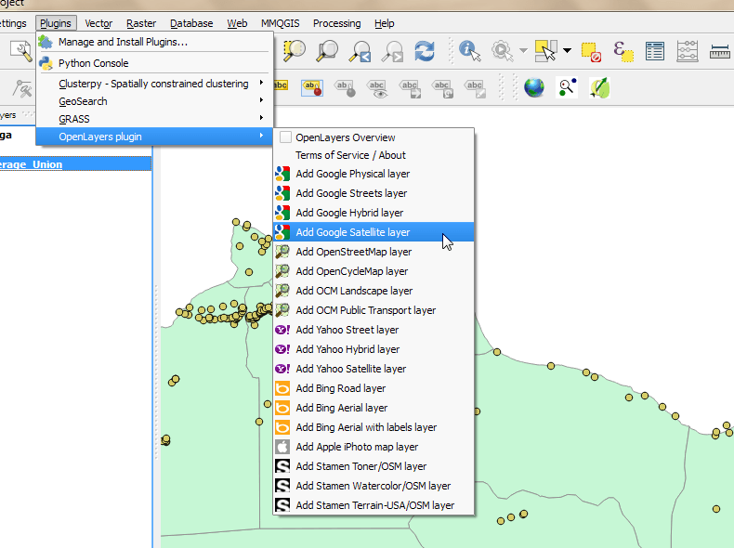Toggle the OpenLayers Overview checkbox
Viewport: 734px width, 548px height.
pos(286,137)
